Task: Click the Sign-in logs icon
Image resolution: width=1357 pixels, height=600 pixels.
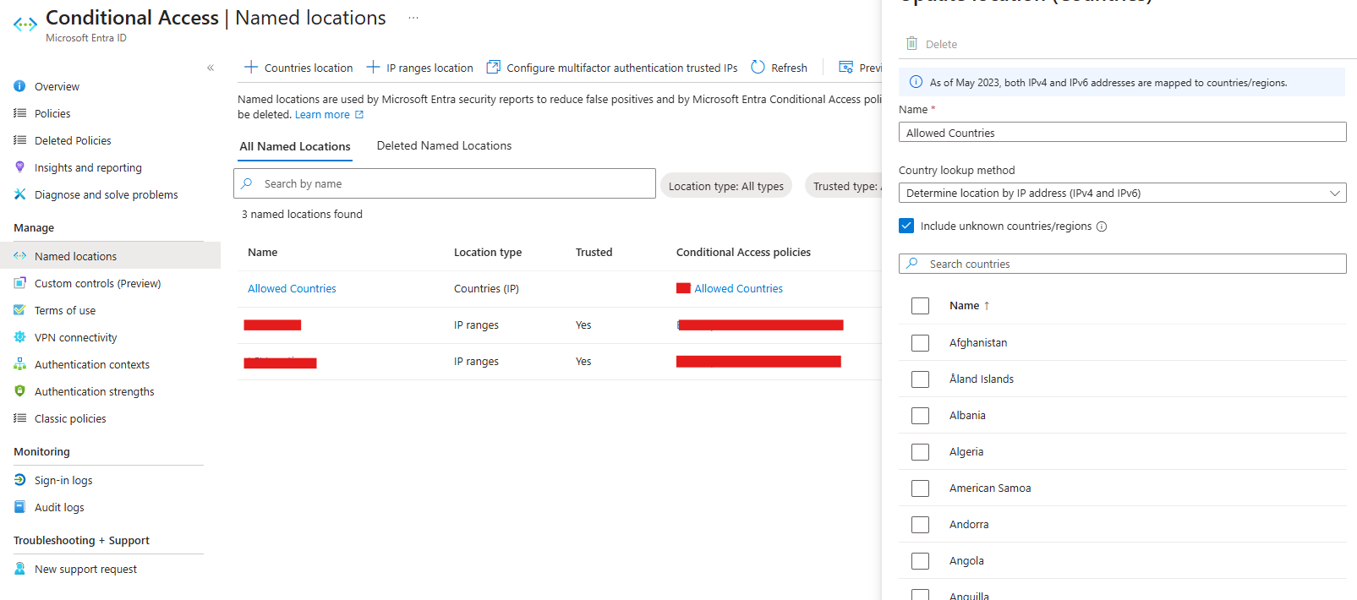Action: 19,480
